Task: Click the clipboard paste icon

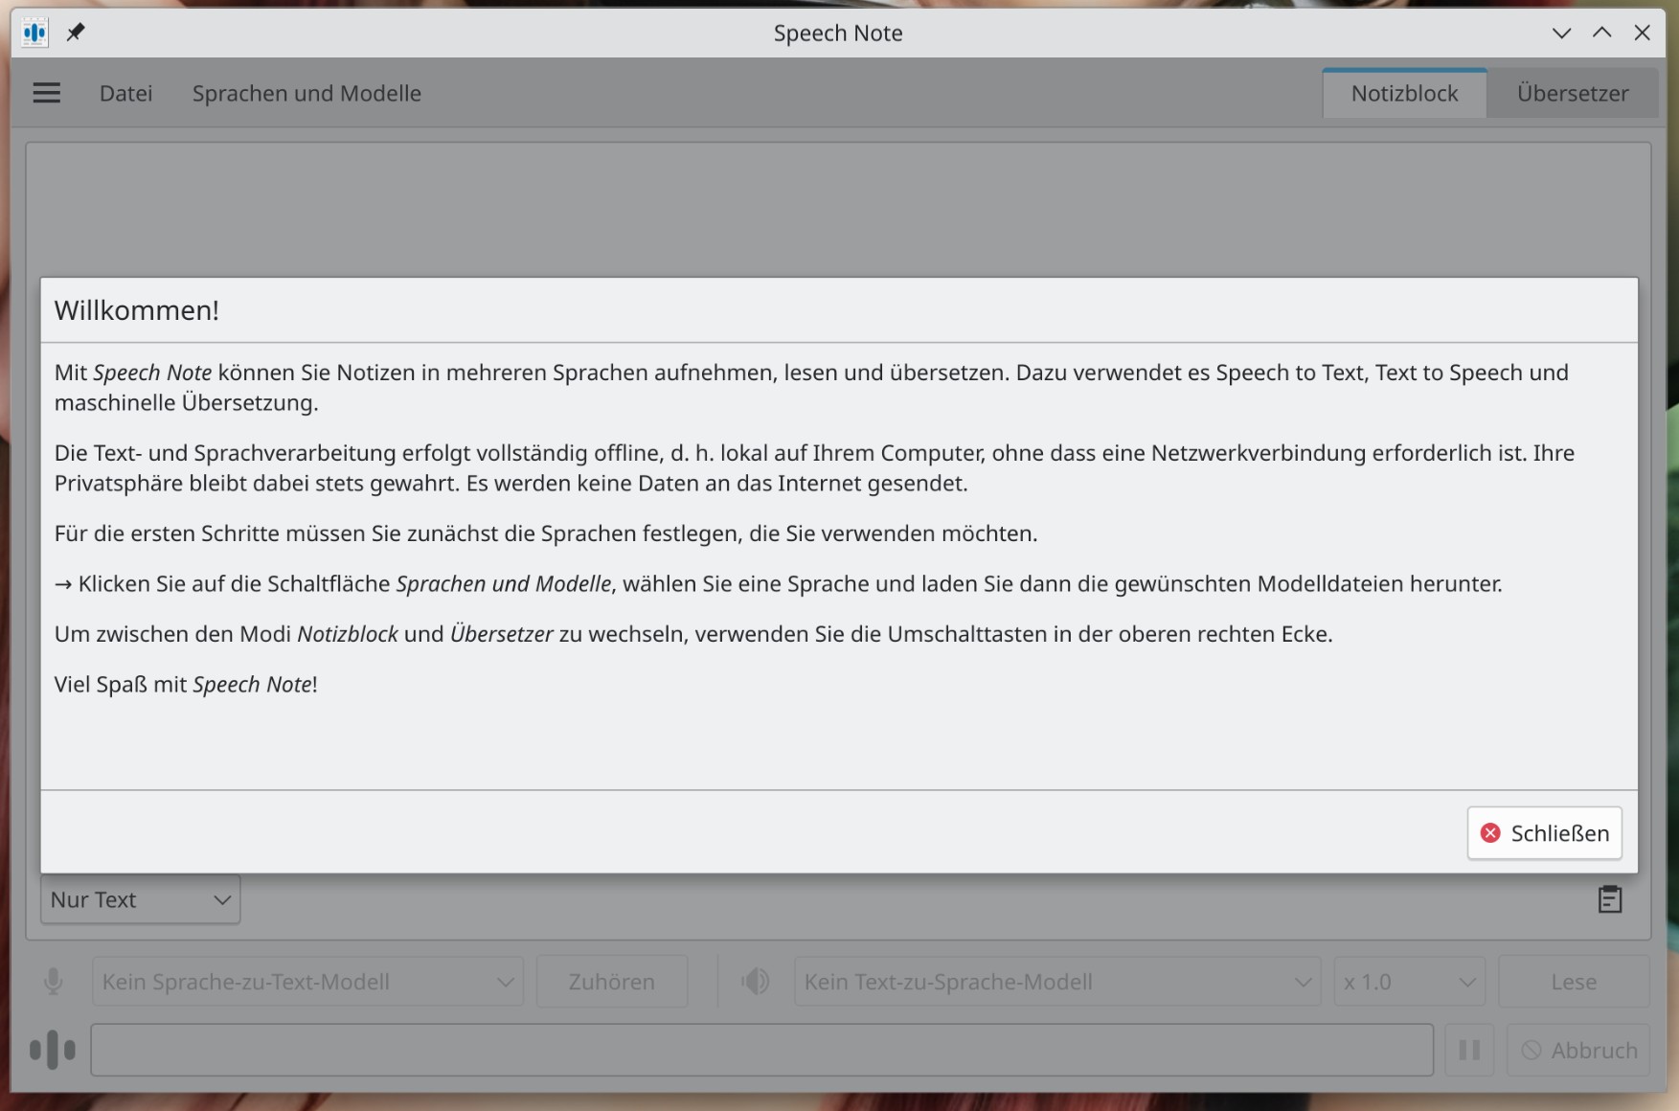Action: click(1609, 899)
